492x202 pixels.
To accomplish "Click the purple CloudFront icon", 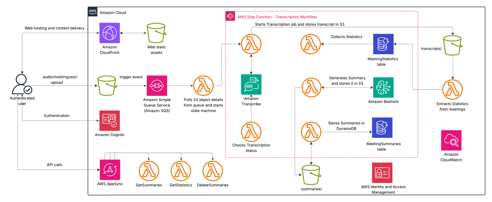I will tap(109, 33).
